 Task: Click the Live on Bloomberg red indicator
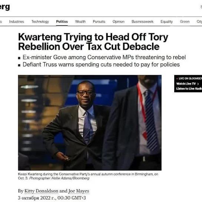coord(177,79)
